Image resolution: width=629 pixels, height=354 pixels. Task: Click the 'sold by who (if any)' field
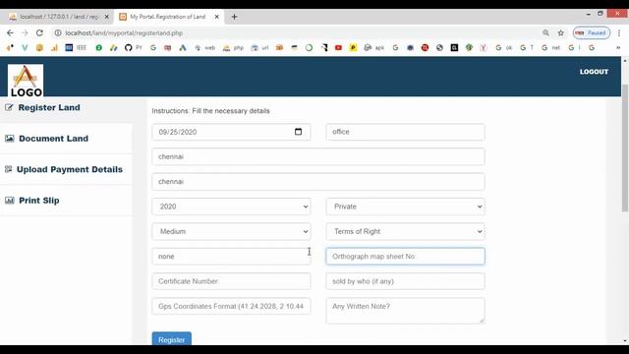point(405,281)
